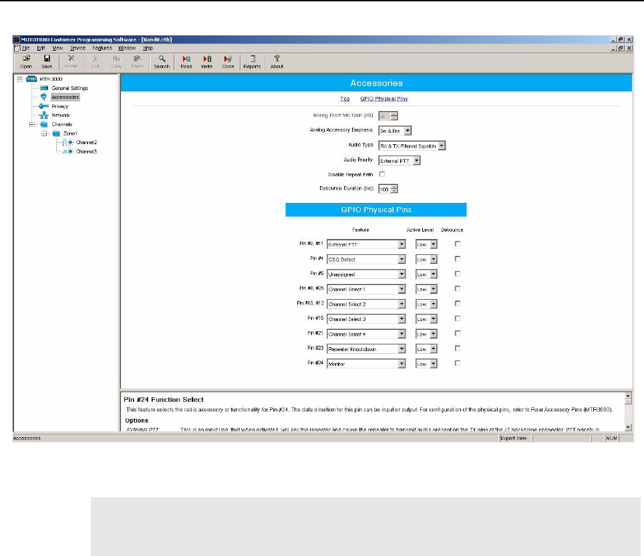Click the Paste toolbar icon
The image size is (644, 556).
138,62
